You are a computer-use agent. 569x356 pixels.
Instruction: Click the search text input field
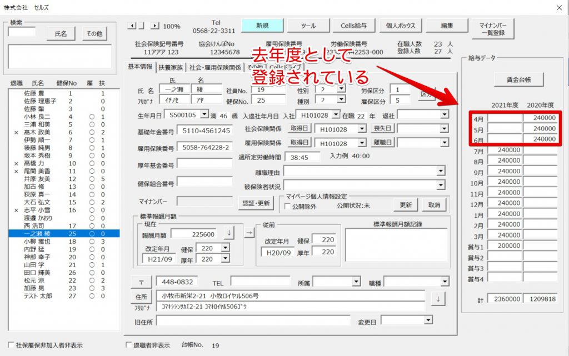[22, 33]
